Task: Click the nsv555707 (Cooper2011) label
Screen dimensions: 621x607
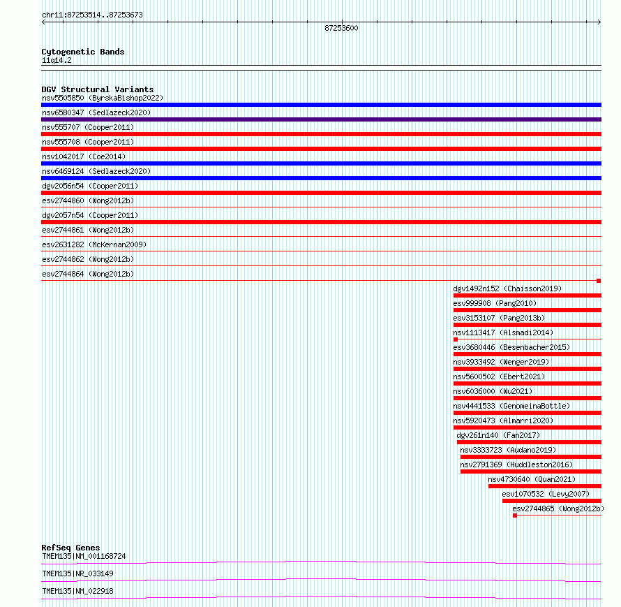Action: pos(88,127)
